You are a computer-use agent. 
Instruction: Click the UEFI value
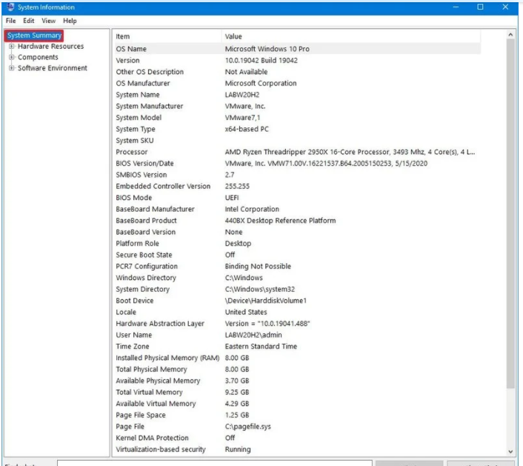click(x=232, y=198)
